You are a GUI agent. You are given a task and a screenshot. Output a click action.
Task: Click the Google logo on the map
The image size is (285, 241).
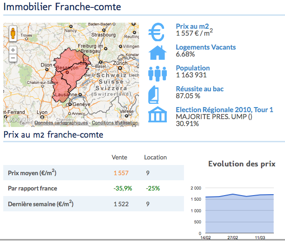coord(19,120)
